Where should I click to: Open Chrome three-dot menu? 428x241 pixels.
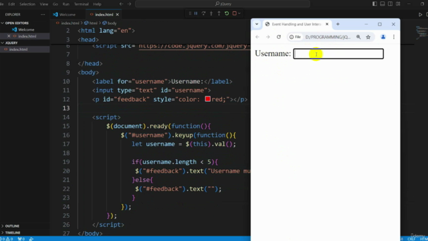click(x=394, y=37)
